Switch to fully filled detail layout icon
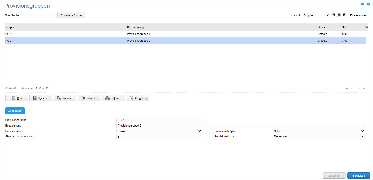The width and height of the screenshot is (373, 180). [x=344, y=15]
